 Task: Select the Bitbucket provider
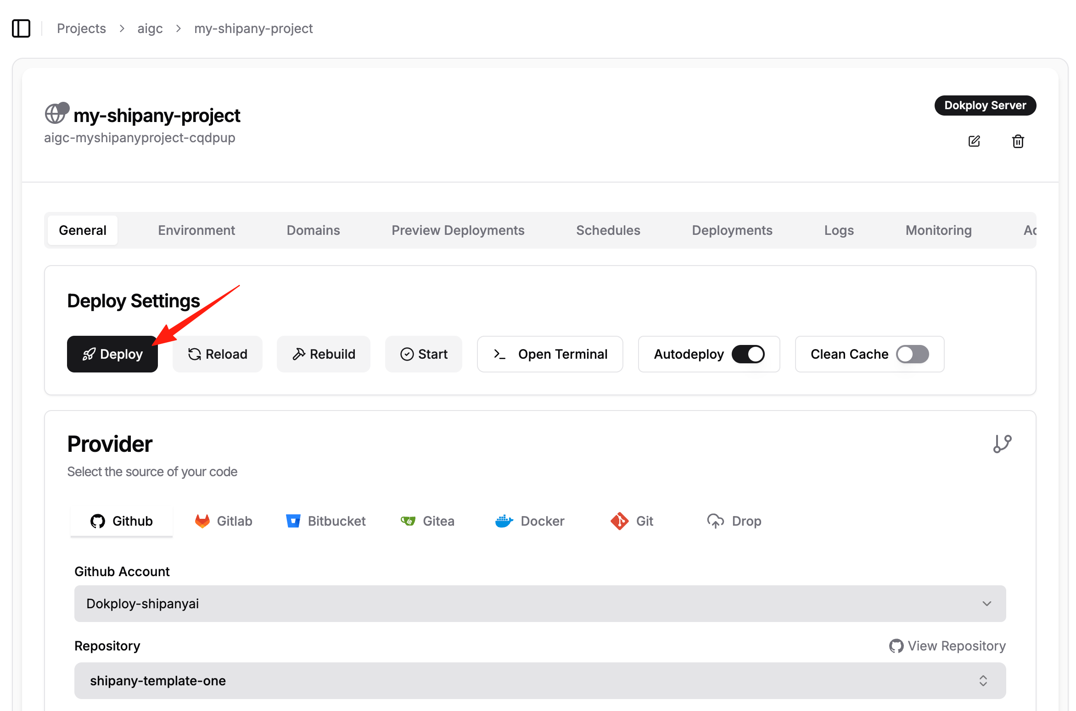click(325, 521)
